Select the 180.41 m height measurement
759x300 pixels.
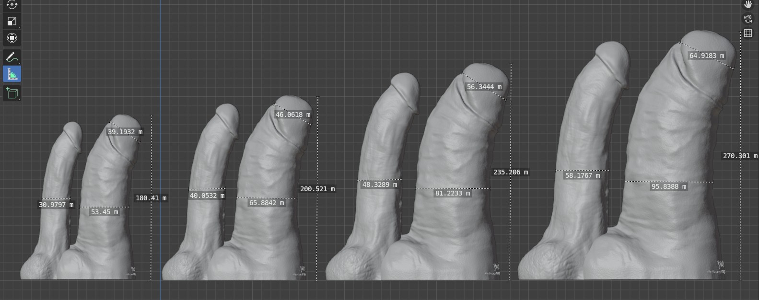pyautogui.click(x=151, y=198)
